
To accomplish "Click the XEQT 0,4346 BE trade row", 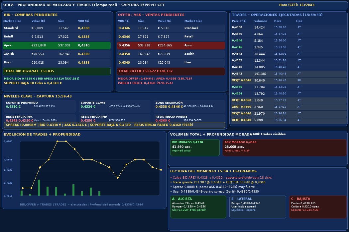I will 289,80.
